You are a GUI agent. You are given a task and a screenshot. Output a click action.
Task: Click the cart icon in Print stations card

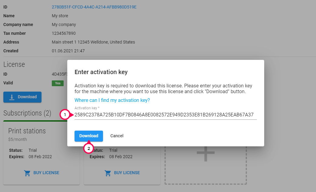point(27,173)
